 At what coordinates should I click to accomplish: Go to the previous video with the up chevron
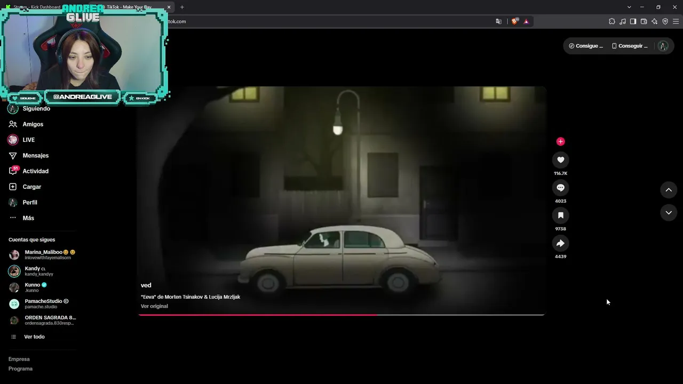click(669, 190)
